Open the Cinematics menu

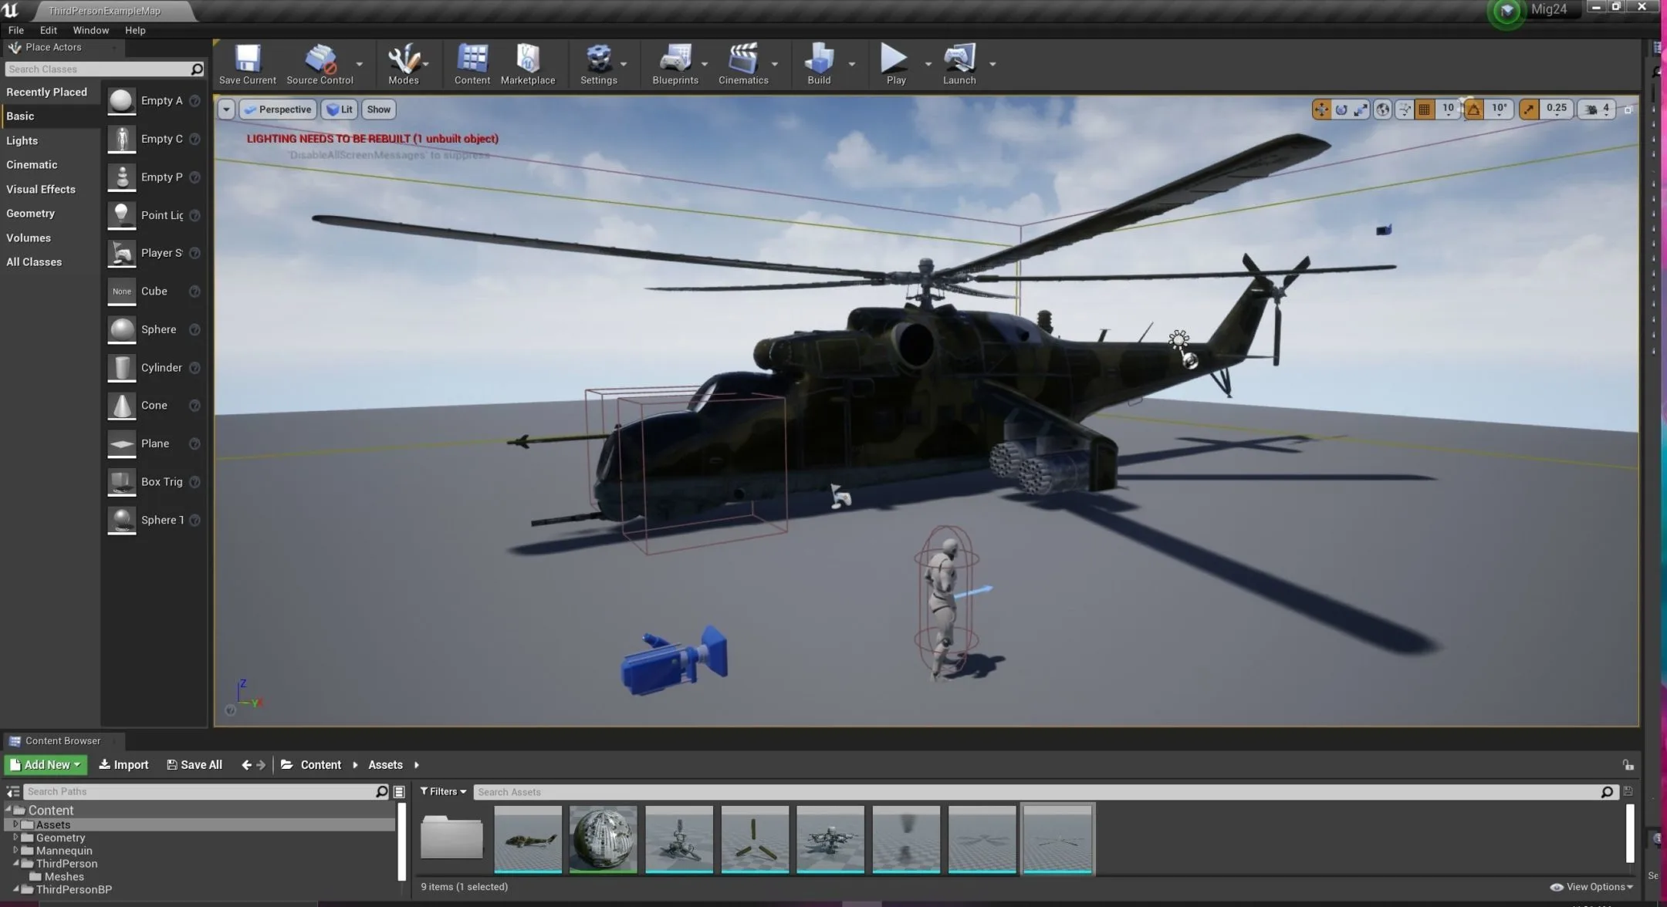click(742, 64)
